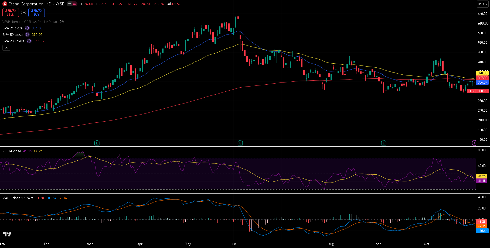
Task: Click the 600.00 price scale value
Action: (x=483, y=23)
